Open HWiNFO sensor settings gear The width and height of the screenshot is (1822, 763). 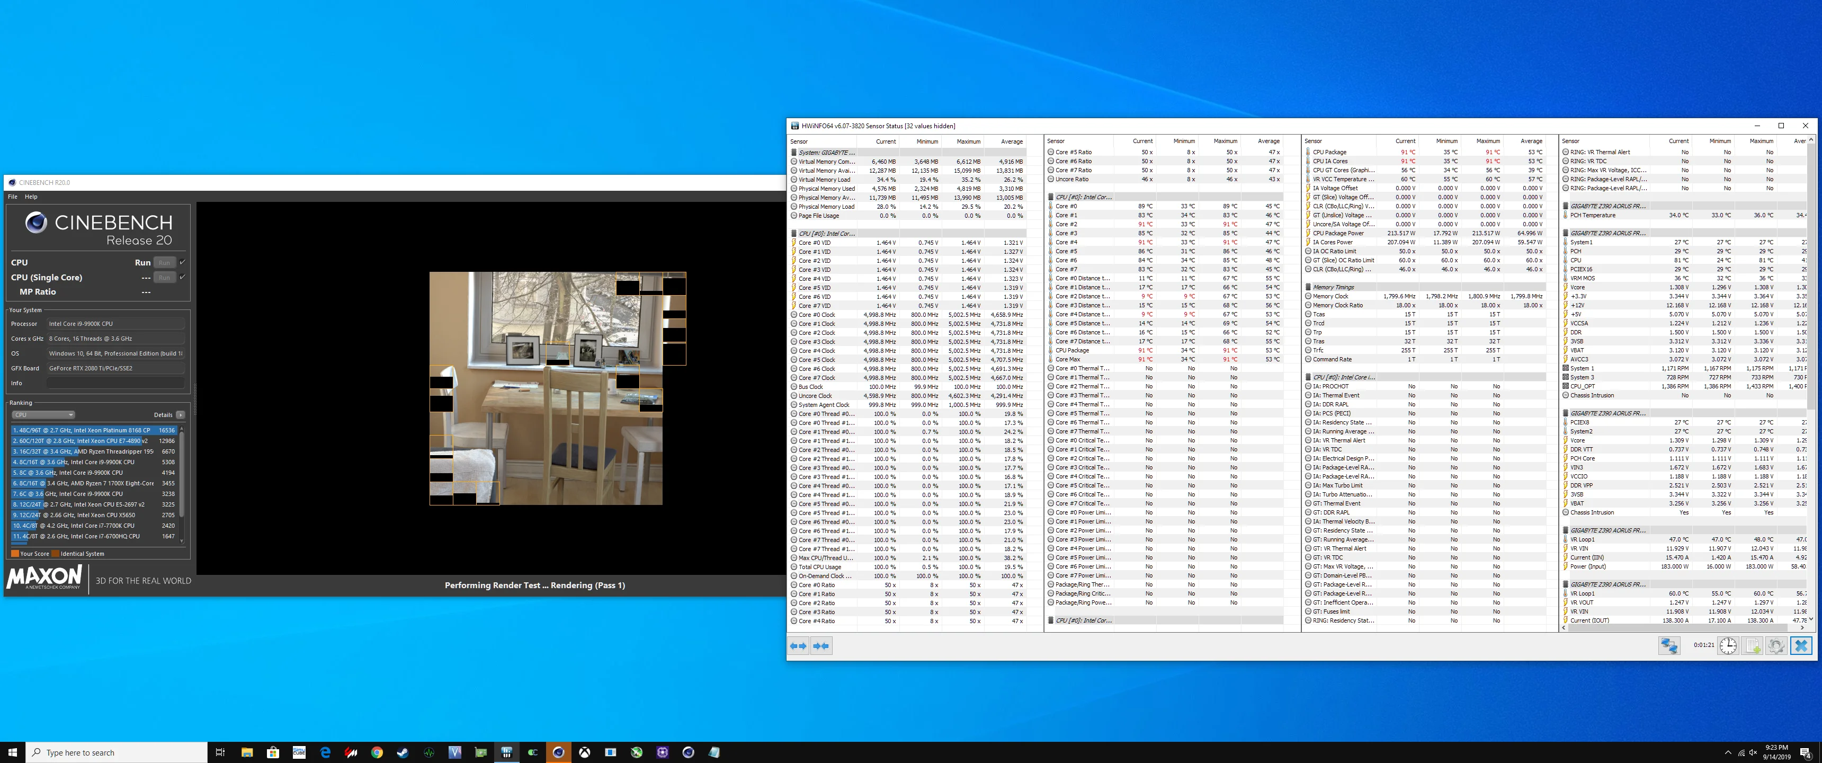click(1776, 645)
